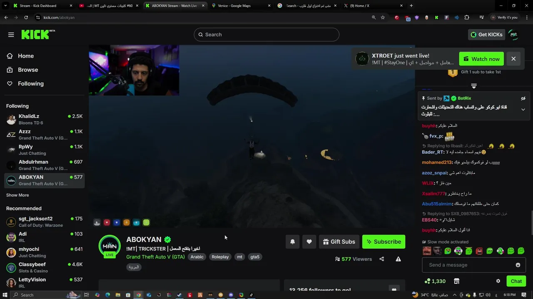Click the ABOKYAN live avatar
The image size is (533, 299).
(x=110, y=246)
